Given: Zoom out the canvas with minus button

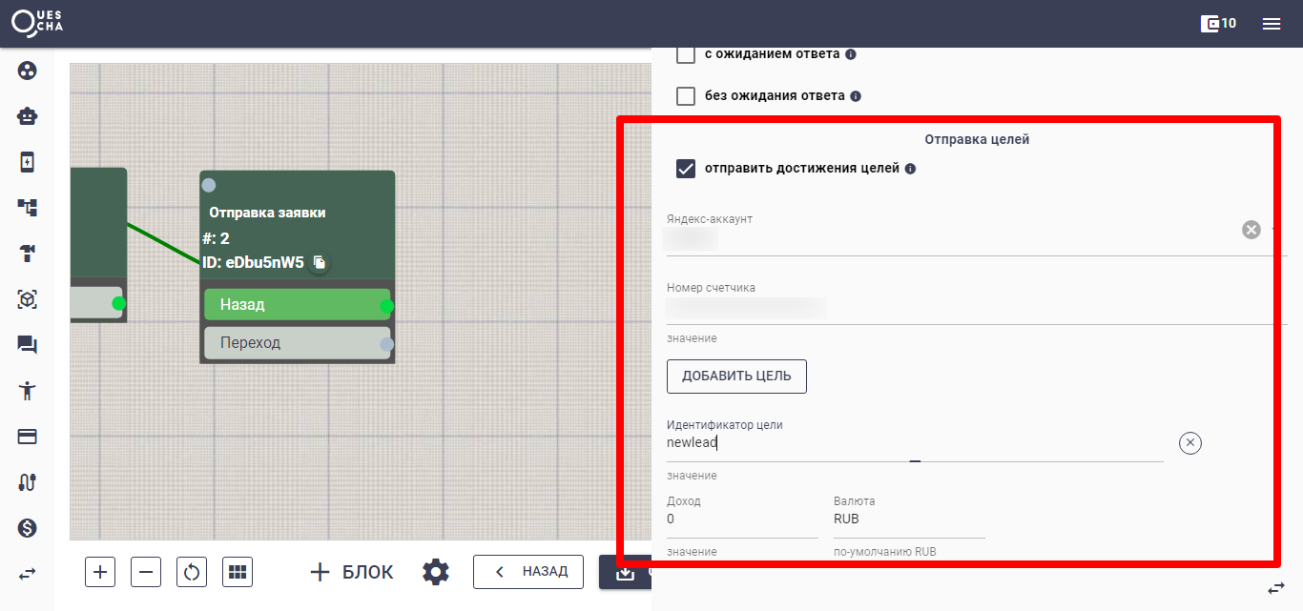Looking at the screenshot, I should (146, 572).
